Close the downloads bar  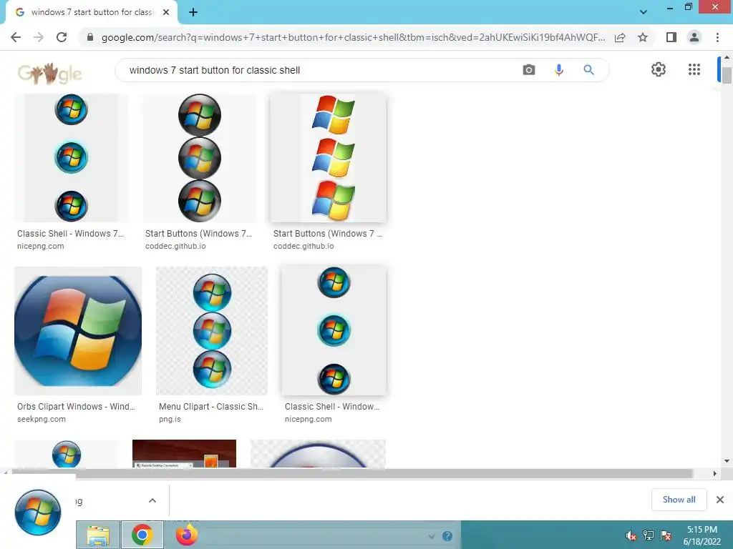720,500
